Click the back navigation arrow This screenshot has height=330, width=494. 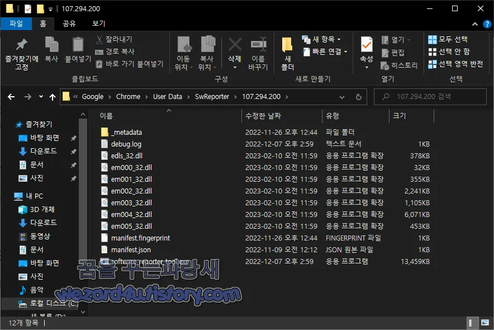pyautogui.click(x=11, y=96)
